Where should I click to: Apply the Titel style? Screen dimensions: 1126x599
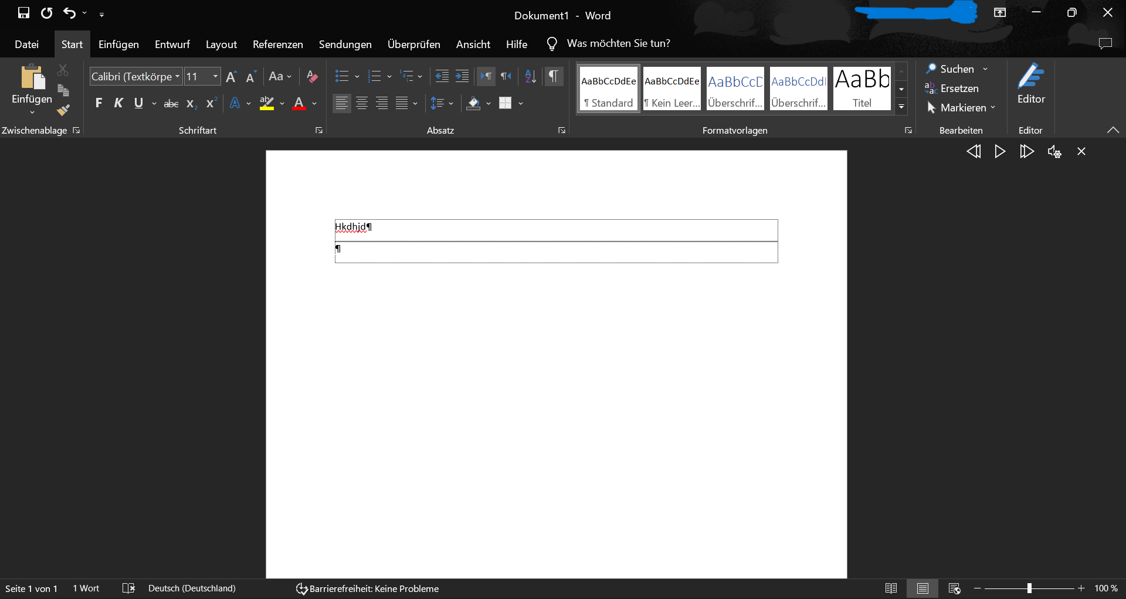862,88
